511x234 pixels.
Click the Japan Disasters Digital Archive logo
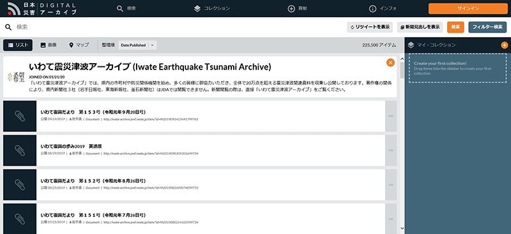click(42, 8)
